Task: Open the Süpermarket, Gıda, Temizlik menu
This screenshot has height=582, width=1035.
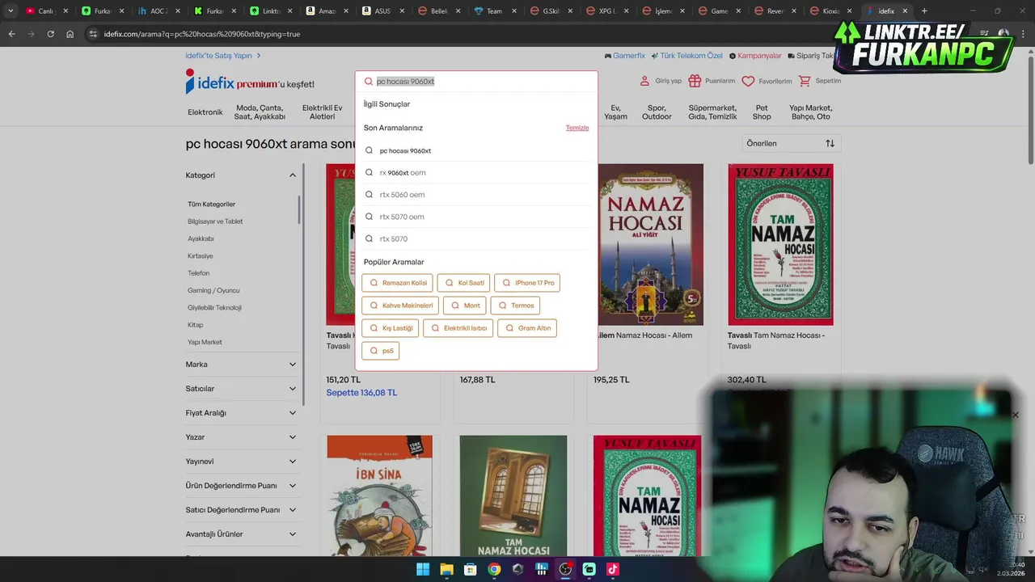Action: pyautogui.click(x=712, y=112)
